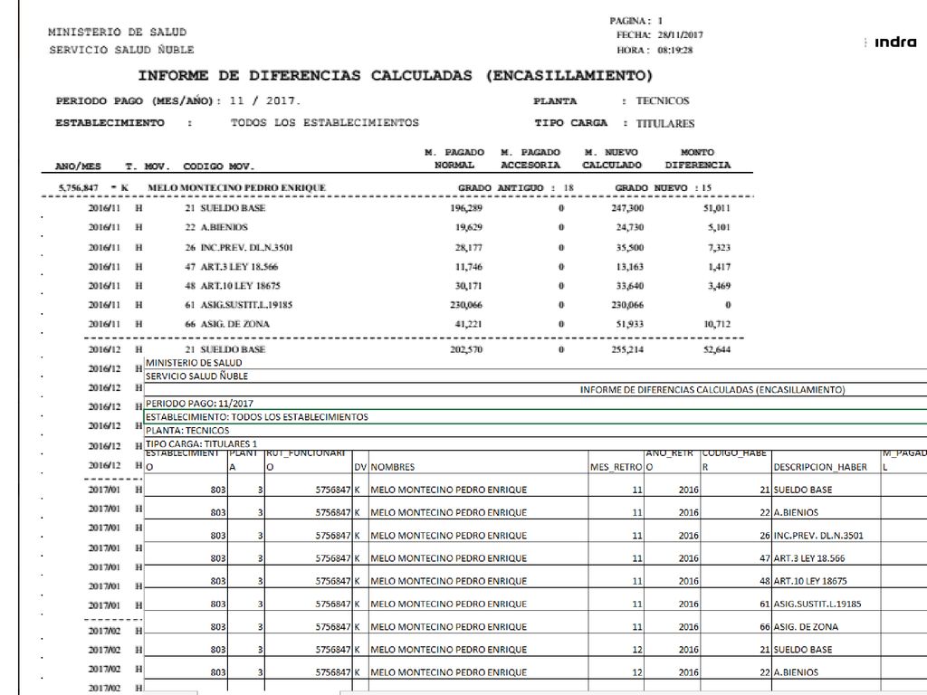
Task: Select spreadsheet cell SERVICIO SALUD ÑUBLE
Action: pyautogui.click(x=536, y=376)
